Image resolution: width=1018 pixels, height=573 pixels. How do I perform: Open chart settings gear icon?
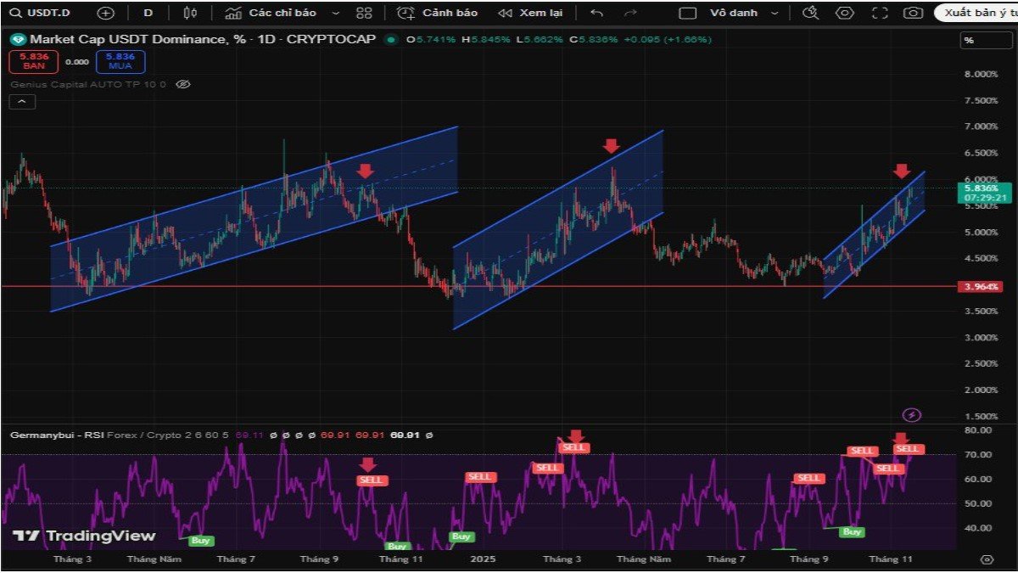(x=844, y=13)
